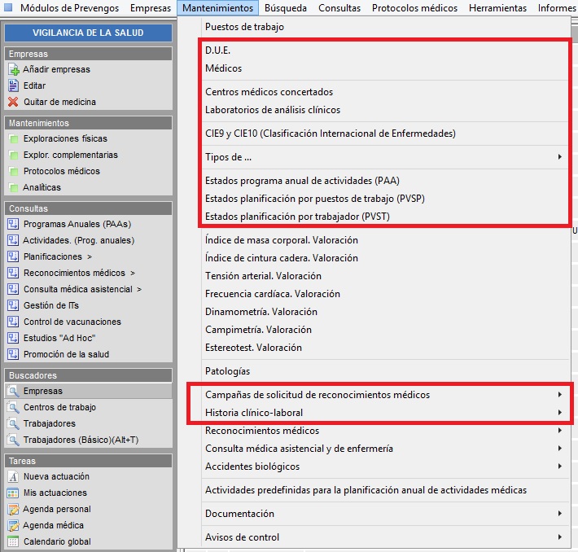Expand the Historia clínico-laboral submenu arrow
This screenshot has height=552, width=578.
click(x=559, y=413)
